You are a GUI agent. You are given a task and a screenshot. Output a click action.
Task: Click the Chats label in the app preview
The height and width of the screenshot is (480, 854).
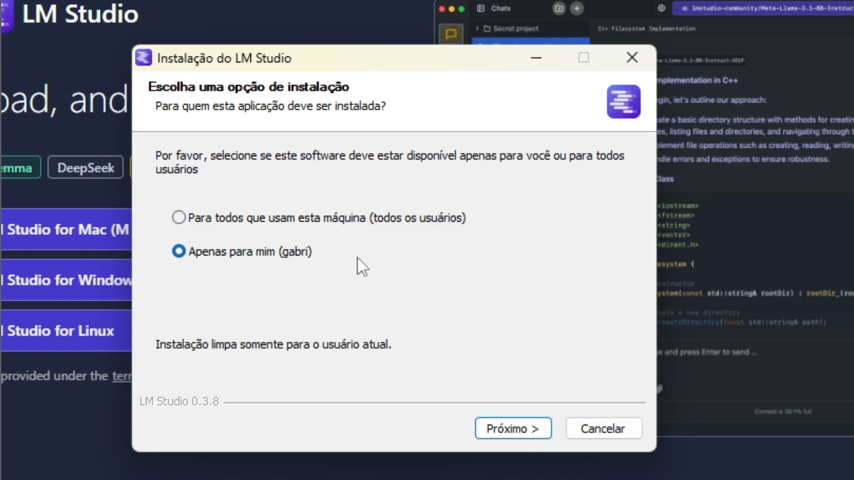click(x=501, y=8)
